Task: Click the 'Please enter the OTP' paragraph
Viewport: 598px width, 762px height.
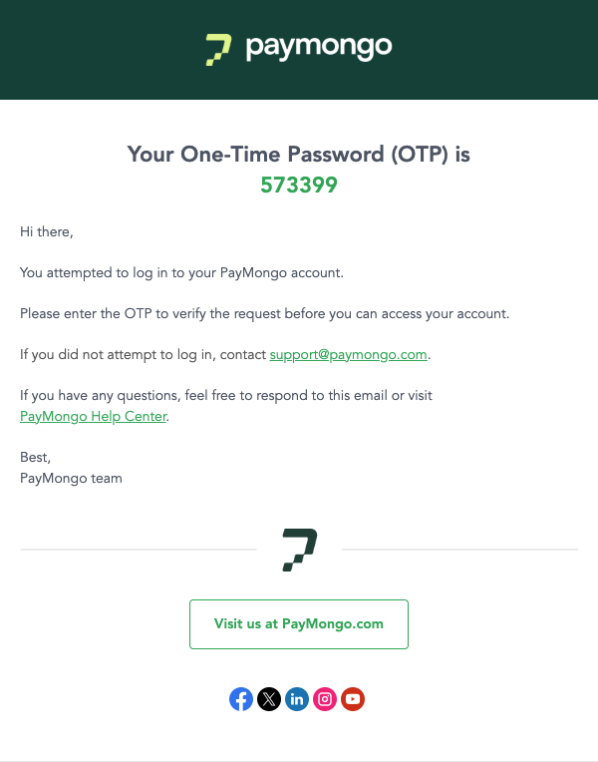Action: click(265, 313)
